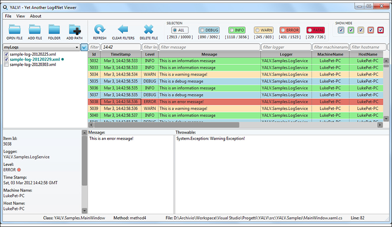
Task: Click the filter hostname field
Action: pos(368,47)
